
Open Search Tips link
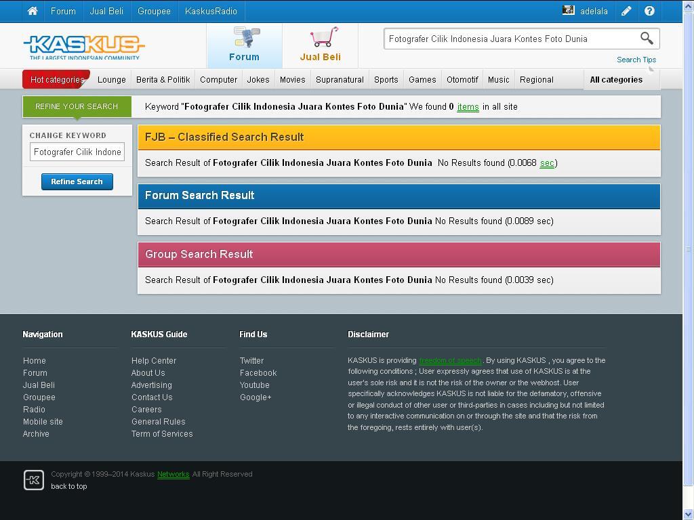point(636,60)
